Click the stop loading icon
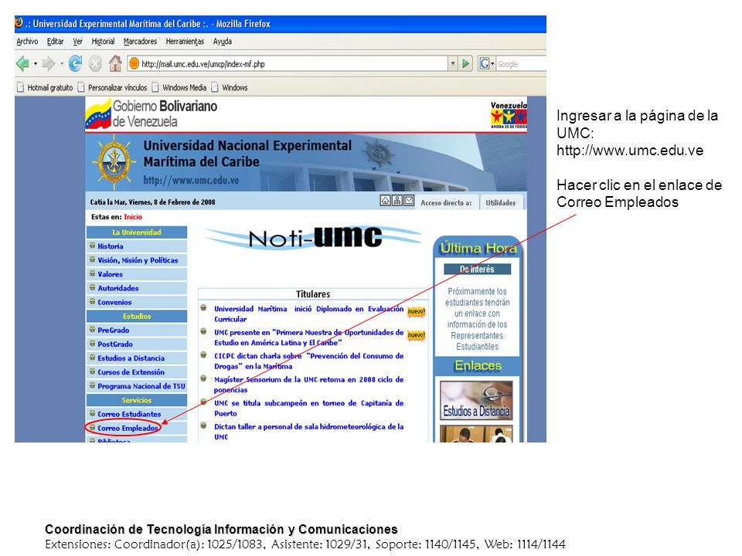Image resolution: width=742 pixels, height=556 pixels. (x=95, y=63)
